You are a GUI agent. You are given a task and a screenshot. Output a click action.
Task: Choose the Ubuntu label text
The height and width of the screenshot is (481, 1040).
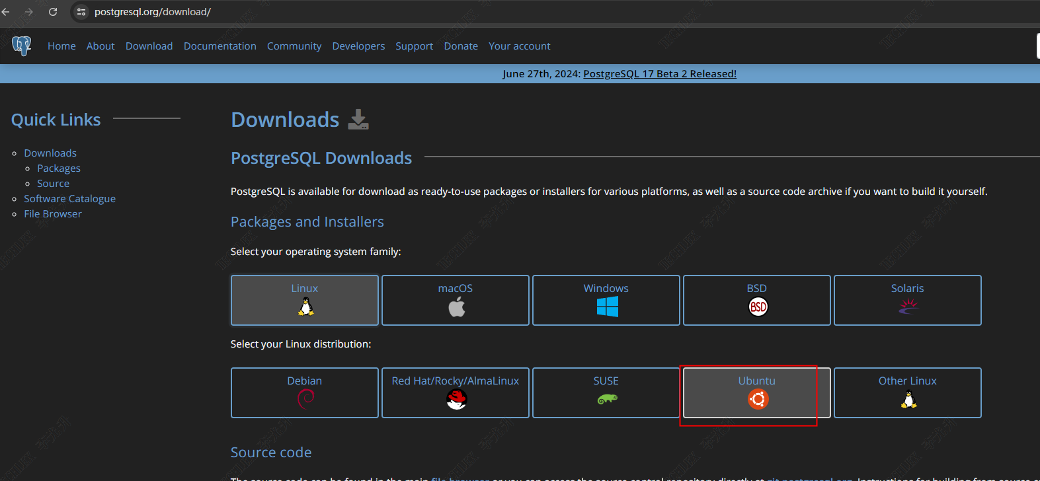[757, 381]
